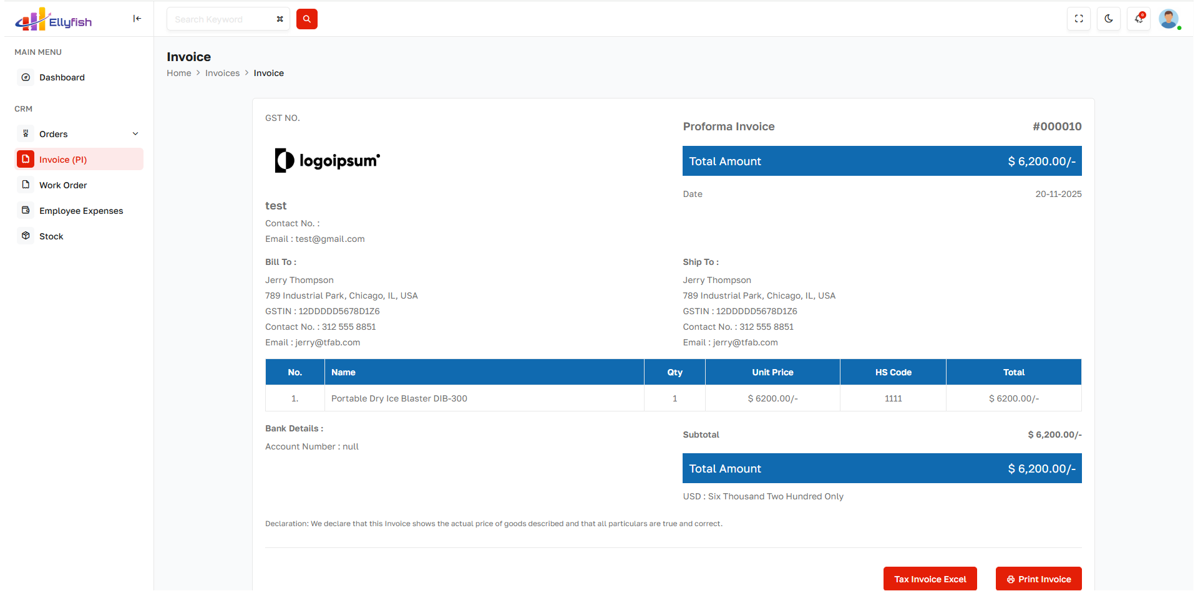This screenshot has width=1198, height=591.
Task: Enter fullscreen mode
Action: pos(1078,19)
